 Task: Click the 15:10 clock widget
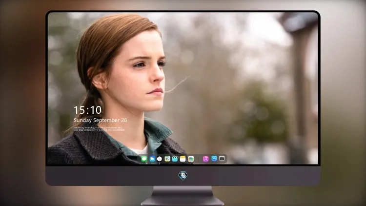click(x=87, y=110)
